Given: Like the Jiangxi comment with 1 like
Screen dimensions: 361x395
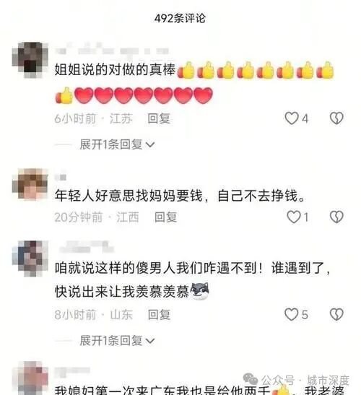Looking at the screenshot, I should point(294,217).
